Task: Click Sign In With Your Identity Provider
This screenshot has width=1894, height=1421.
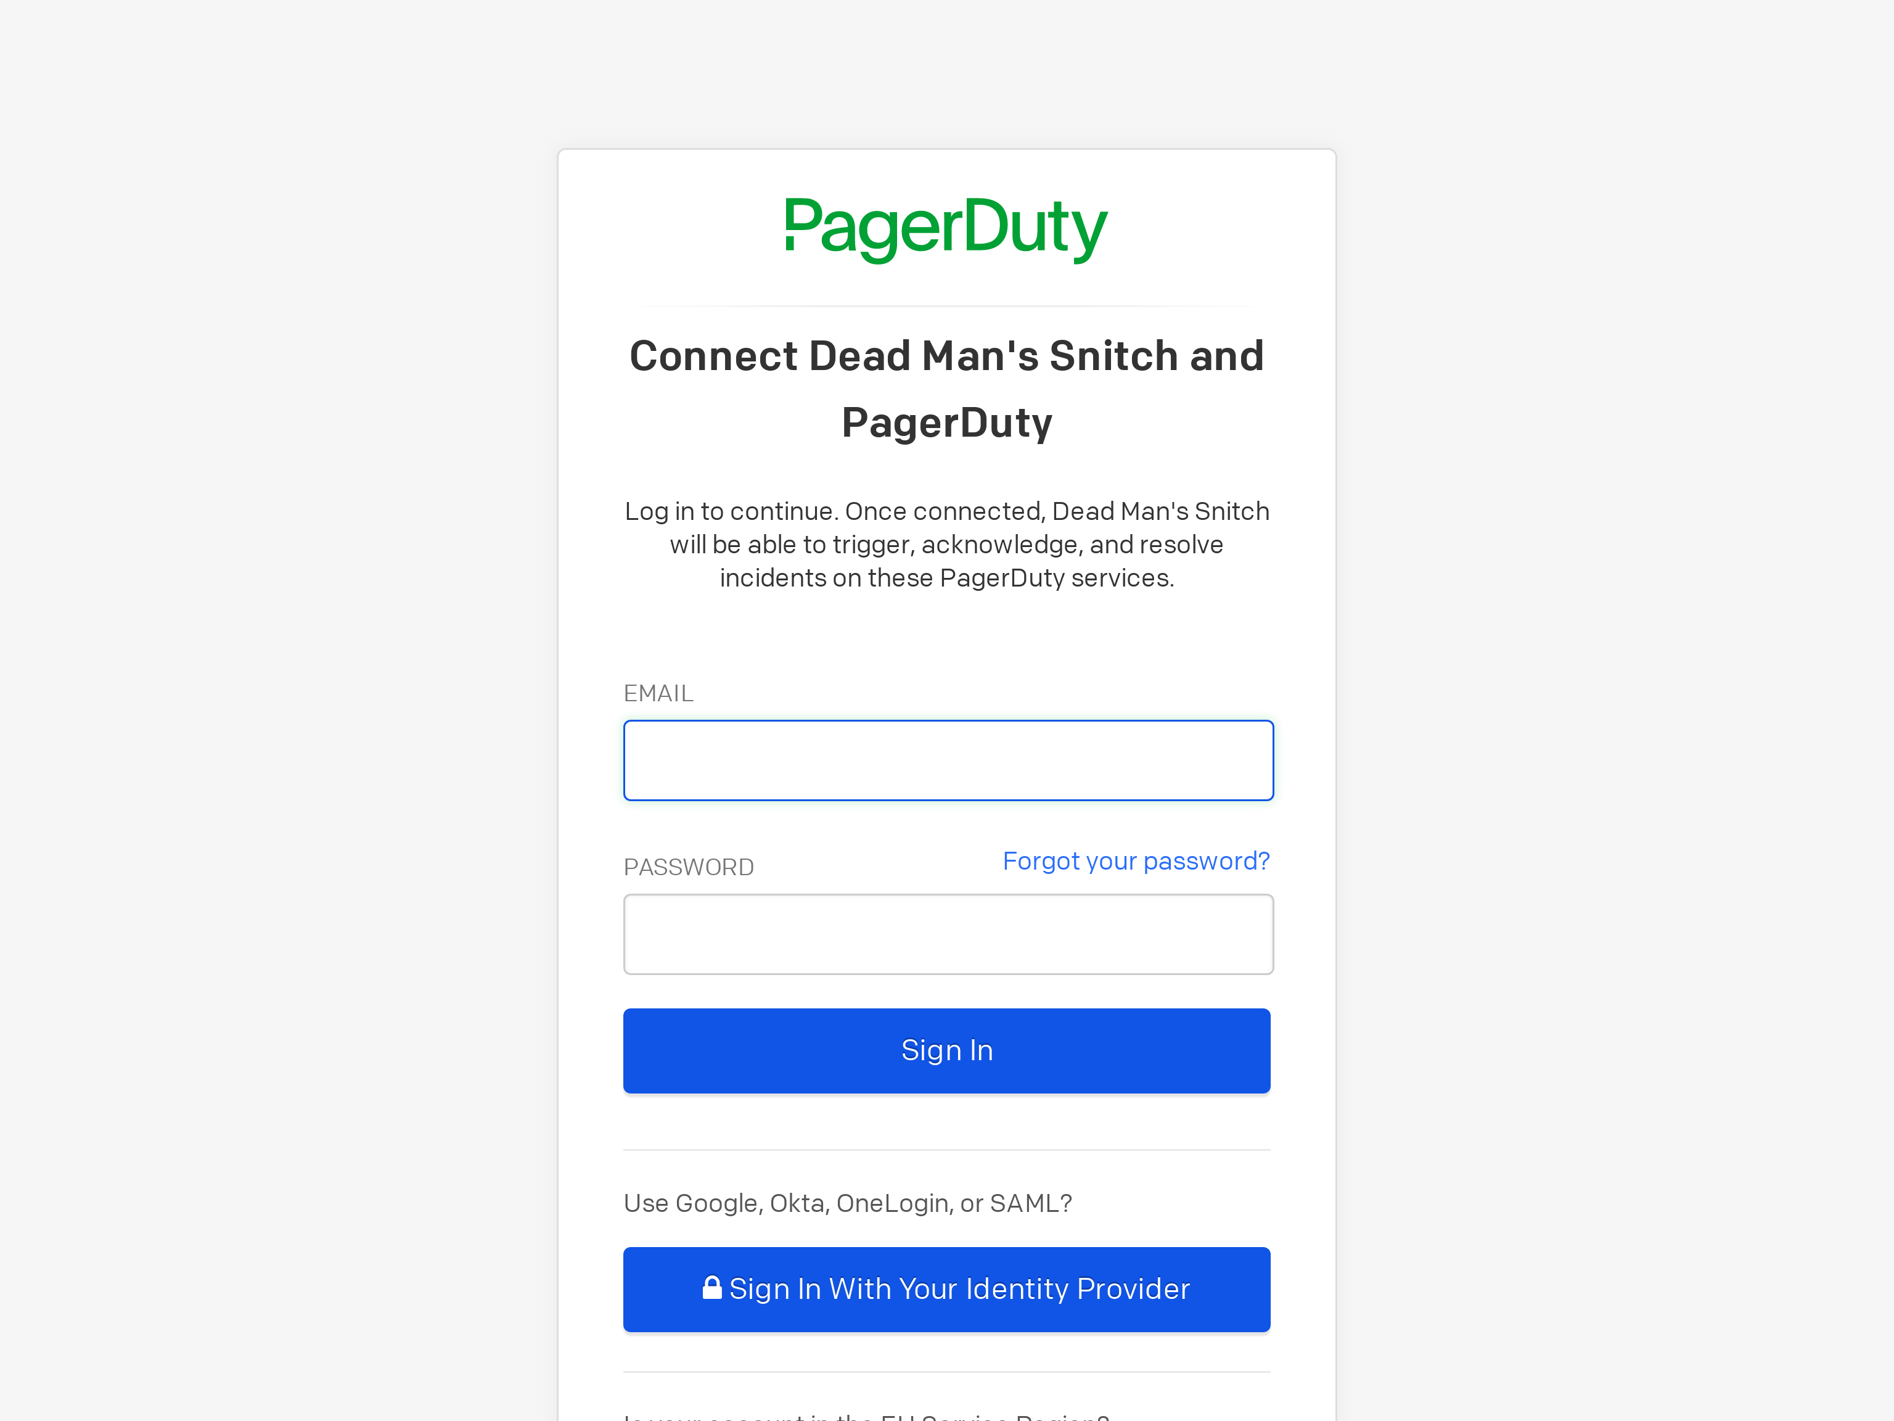Action: point(946,1288)
